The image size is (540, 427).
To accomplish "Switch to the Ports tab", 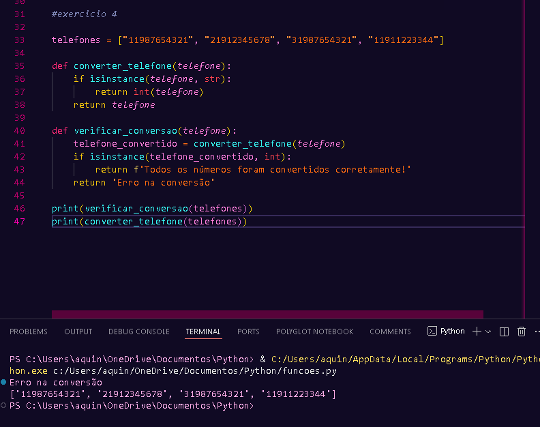I will [x=248, y=332].
